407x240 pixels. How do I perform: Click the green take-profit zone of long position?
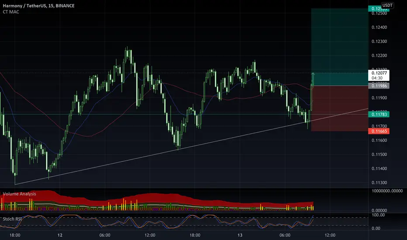click(x=339, y=47)
